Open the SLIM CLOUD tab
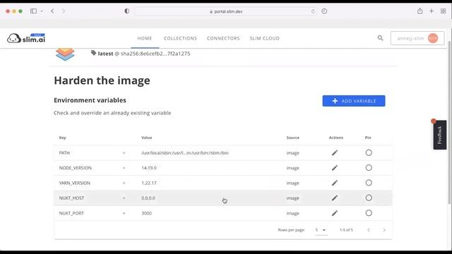The height and width of the screenshot is (254, 452). (264, 38)
